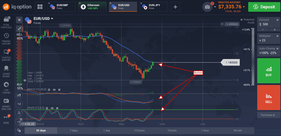Select the 12 hours timeframe

pyautogui.click(x=139, y=131)
